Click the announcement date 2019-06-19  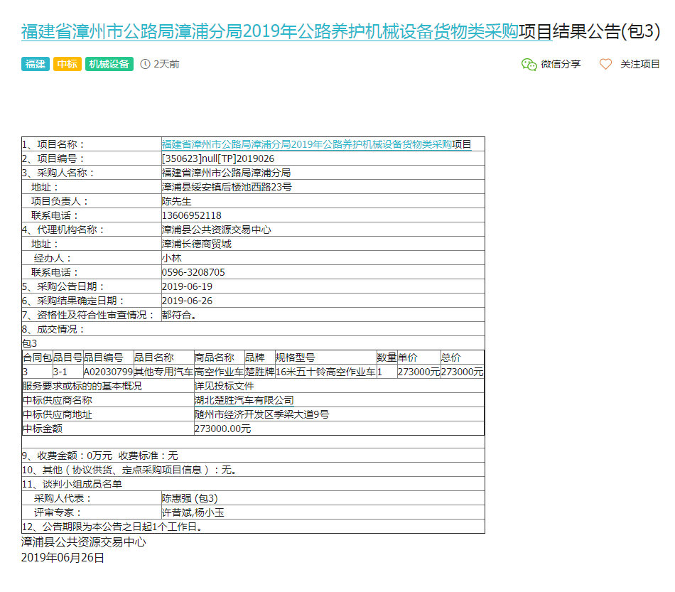(x=187, y=286)
